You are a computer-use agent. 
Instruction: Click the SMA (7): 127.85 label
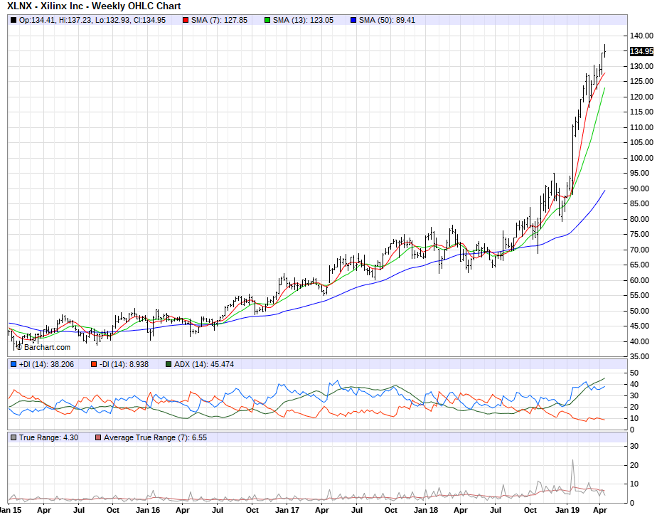[219, 20]
